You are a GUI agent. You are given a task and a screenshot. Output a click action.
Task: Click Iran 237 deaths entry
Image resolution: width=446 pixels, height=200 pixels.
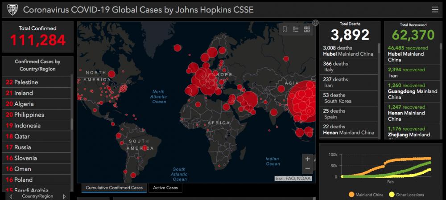(349, 82)
